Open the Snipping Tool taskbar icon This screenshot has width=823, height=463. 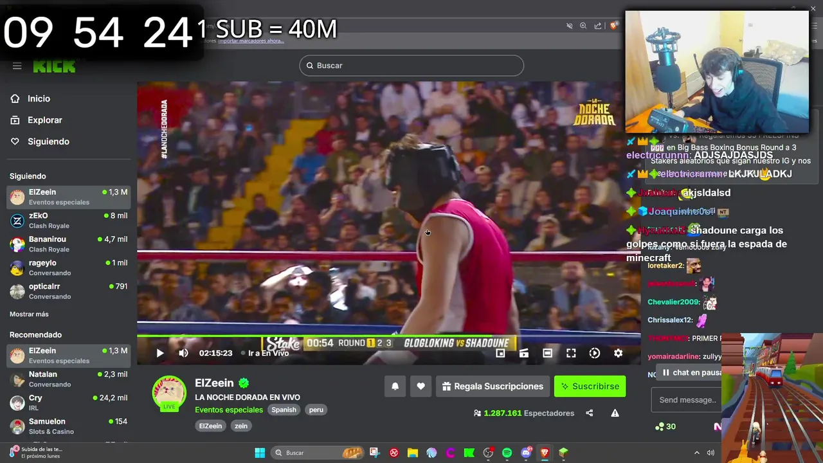point(375,453)
